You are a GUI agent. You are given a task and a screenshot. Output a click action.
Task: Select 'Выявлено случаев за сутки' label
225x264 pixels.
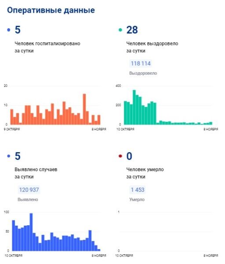coord(36,173)
